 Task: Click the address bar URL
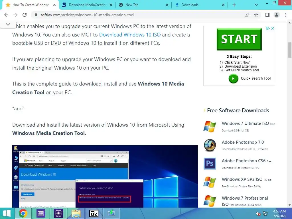[x=87, y=15]
